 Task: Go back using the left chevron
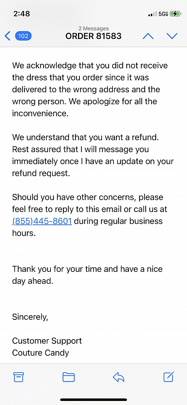click(8, 36)
